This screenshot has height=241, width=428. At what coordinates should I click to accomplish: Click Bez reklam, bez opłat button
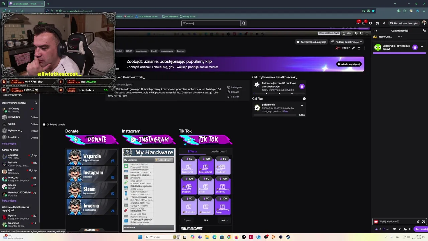(x=404, y=23)
